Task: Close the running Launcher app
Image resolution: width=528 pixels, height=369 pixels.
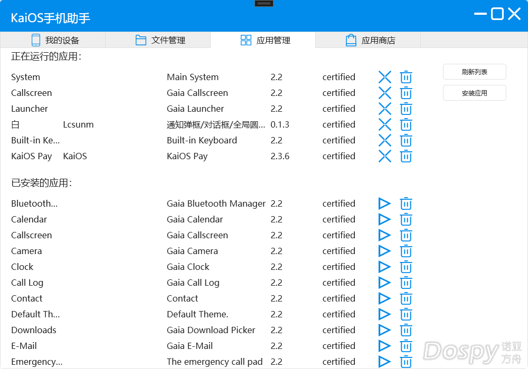Action: (385, 109)
